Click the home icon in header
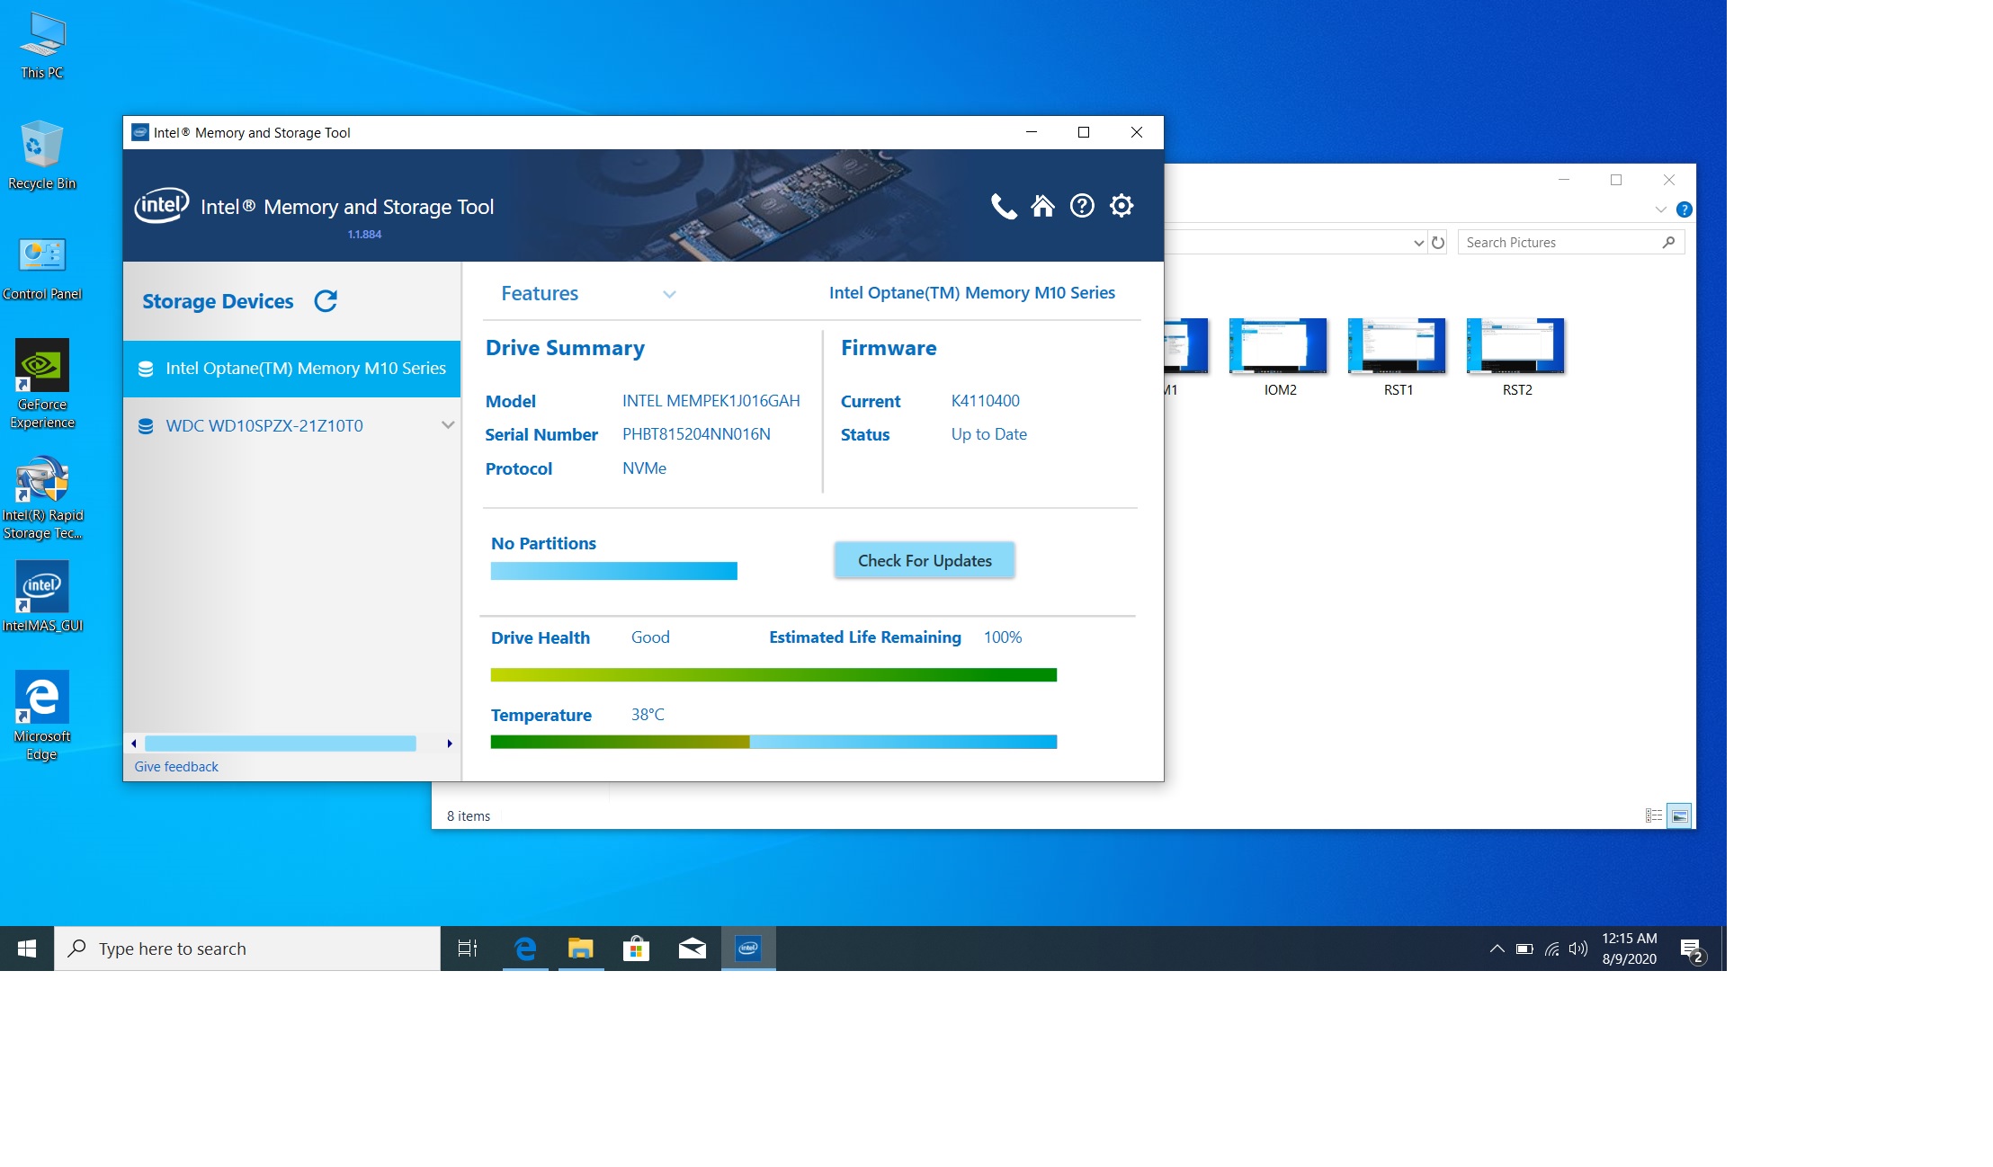This screenshot has width=1993, height=1167. click(1042, 207)
